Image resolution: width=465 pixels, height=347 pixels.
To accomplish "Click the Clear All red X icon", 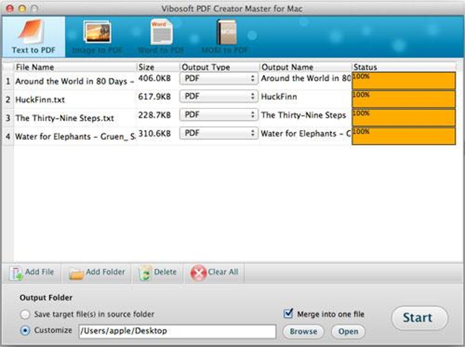I will (x=198, y=273).
